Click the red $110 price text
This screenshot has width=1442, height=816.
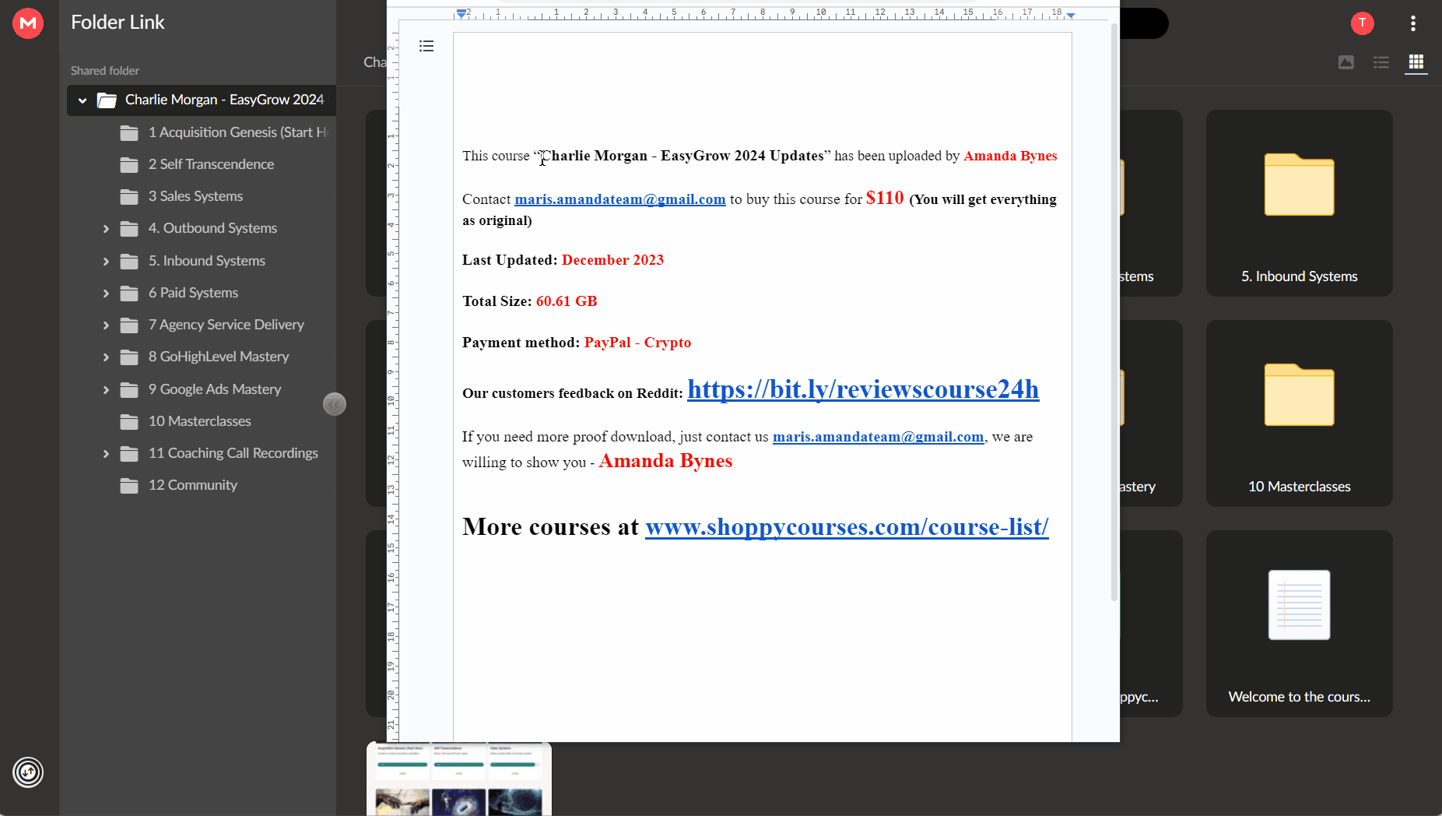pyautogui.click(x=885, y=198)
